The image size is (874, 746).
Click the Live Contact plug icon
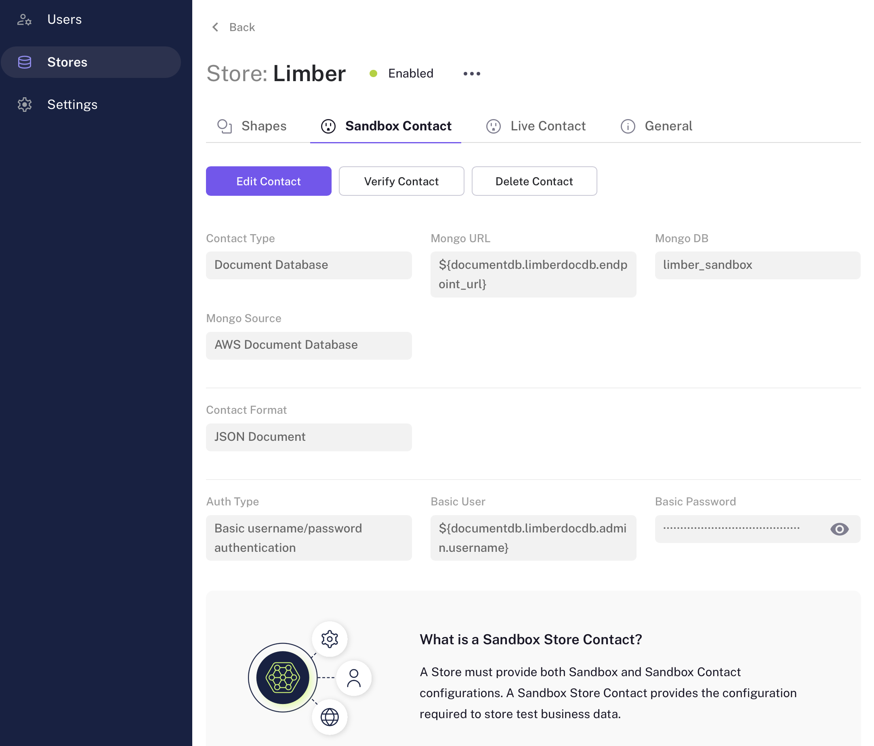pyautogui.click(x=493, y=126)
